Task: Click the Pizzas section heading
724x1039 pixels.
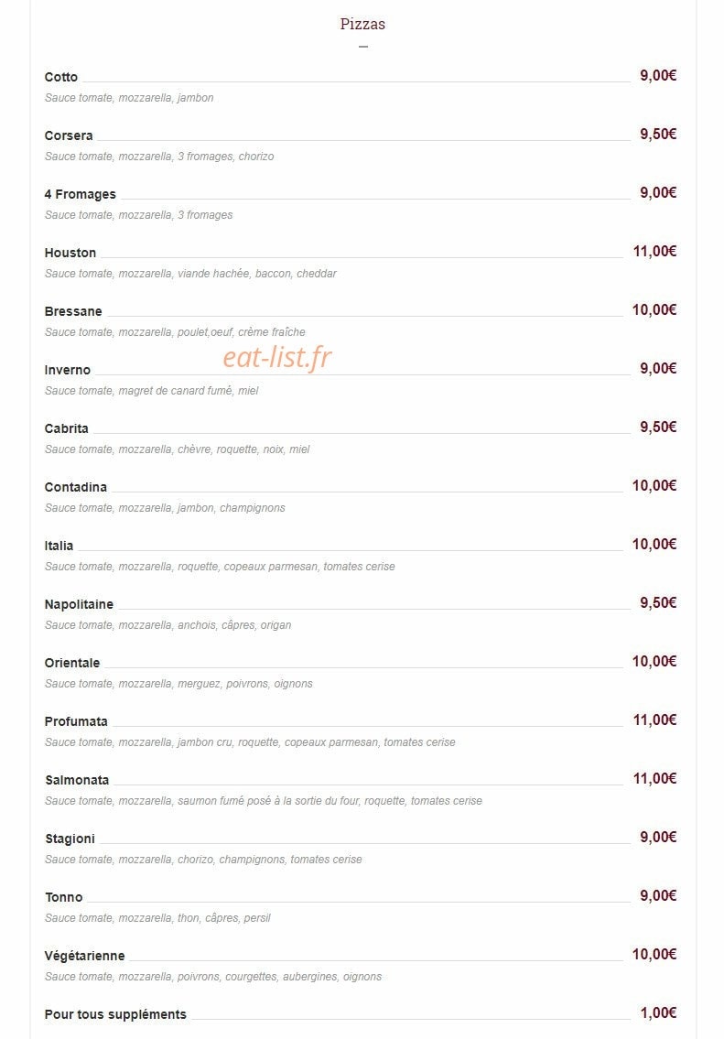Action: [362, 24]
